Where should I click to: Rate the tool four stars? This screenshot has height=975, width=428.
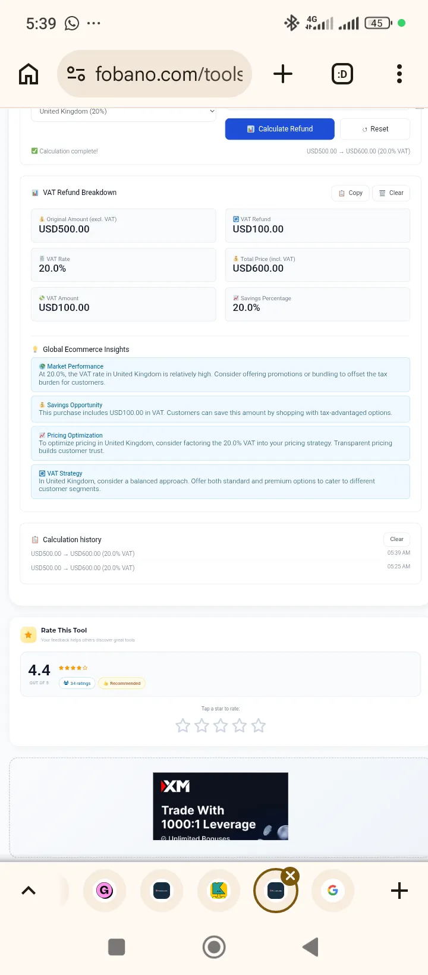tap(240, 725)
